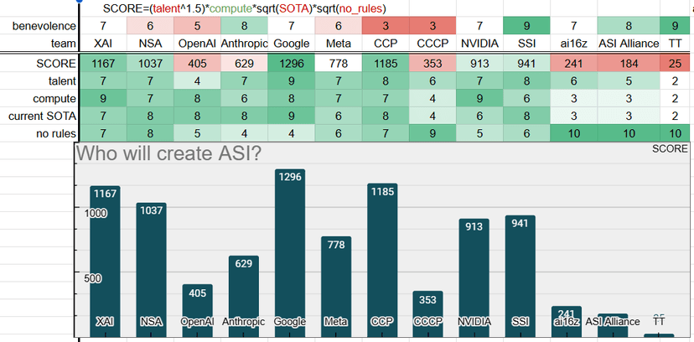Click the 500 y-axis label on chart
Image resolution: width=694 pixels, height=342 pixels.
click(x=93, y=278)
